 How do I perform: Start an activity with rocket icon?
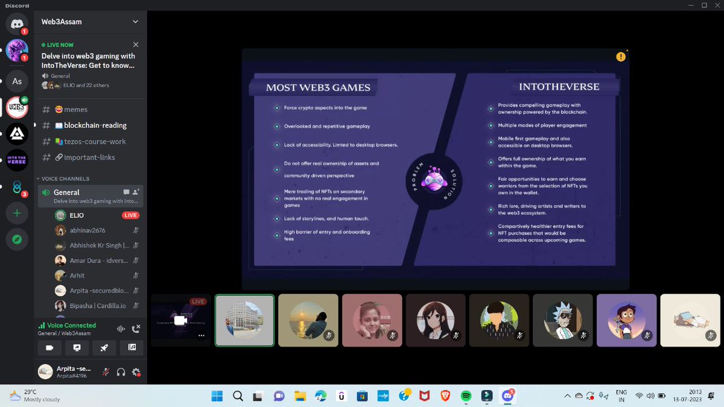pyautogui.click(x=104, y=347)
